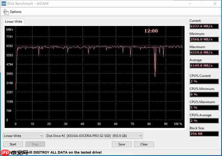This screenshot has height=156, width=222.
Task: Click the 7191 MB/s axis label
Action: pyautogui.click(x=10, y=37)
